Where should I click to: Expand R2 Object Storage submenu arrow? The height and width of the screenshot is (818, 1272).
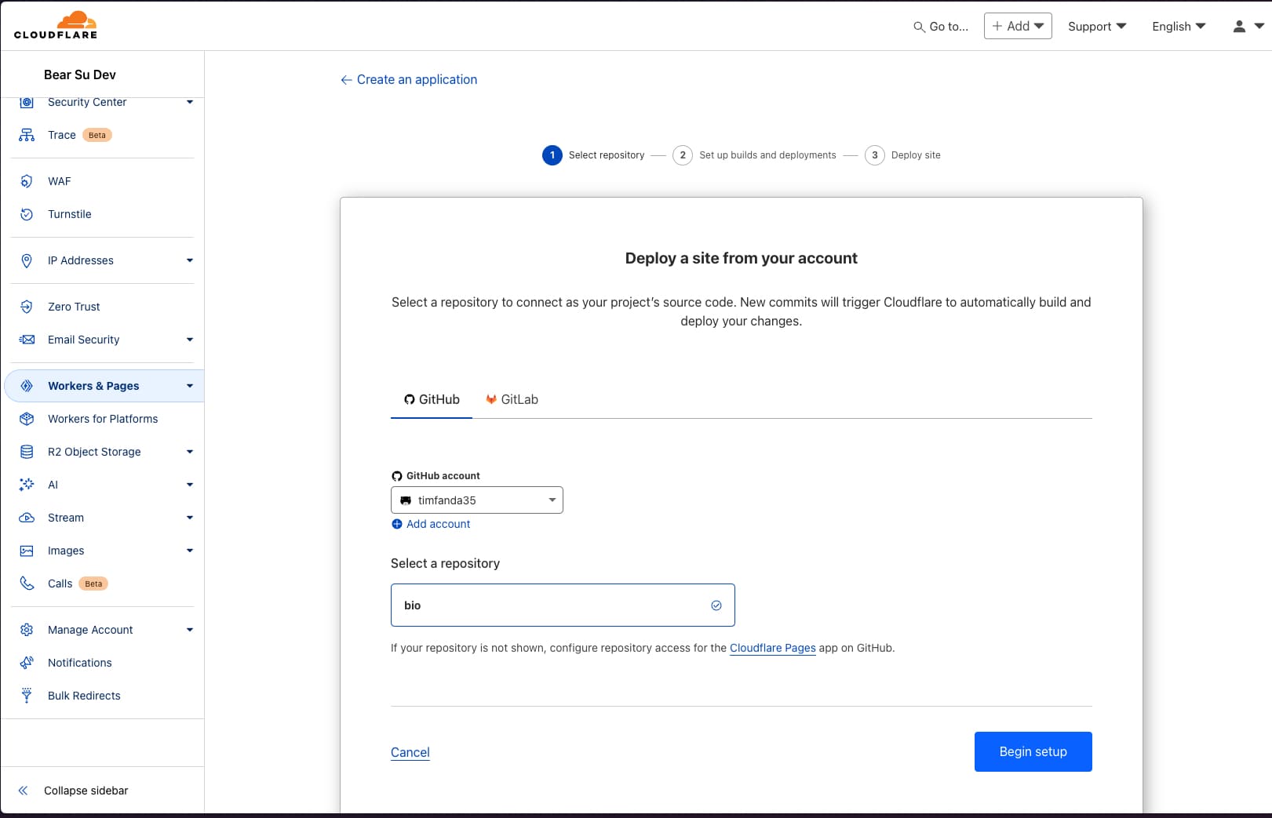coord(190,452)
